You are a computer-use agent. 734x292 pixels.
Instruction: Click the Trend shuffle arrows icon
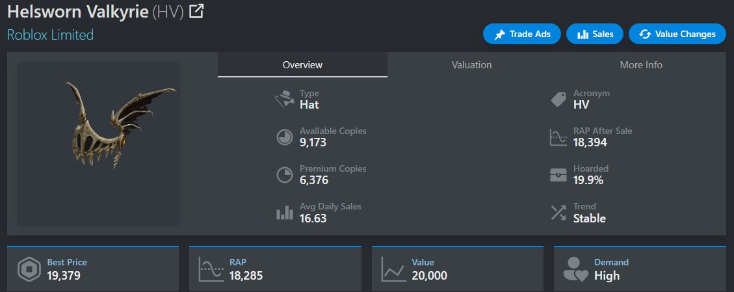coord(558,213)
